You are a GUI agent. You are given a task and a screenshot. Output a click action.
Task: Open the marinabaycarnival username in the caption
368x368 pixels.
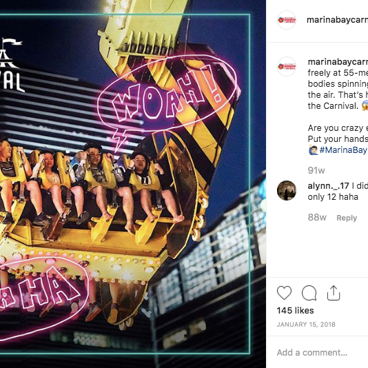click(338, 62)
